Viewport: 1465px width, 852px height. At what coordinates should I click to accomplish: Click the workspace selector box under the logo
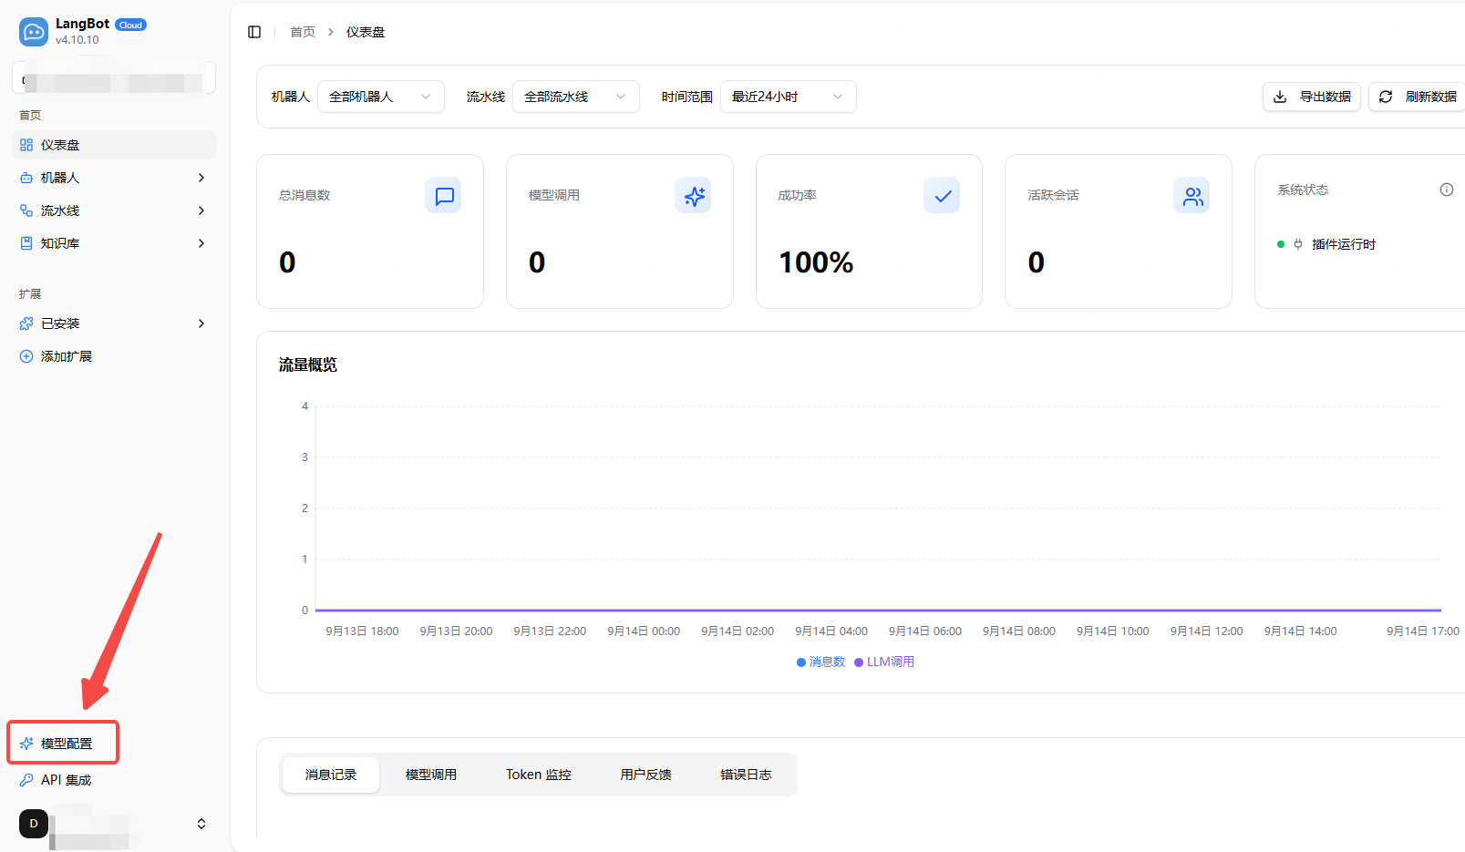(x=114, y=78)
